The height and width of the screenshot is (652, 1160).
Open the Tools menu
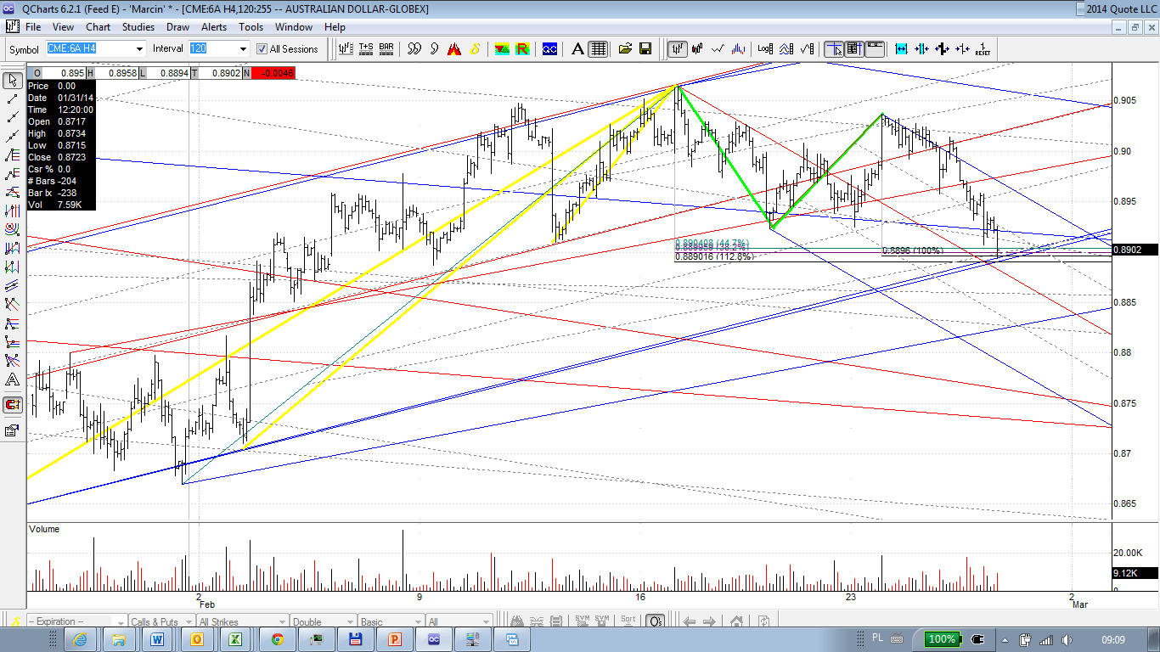pos(251,27)
